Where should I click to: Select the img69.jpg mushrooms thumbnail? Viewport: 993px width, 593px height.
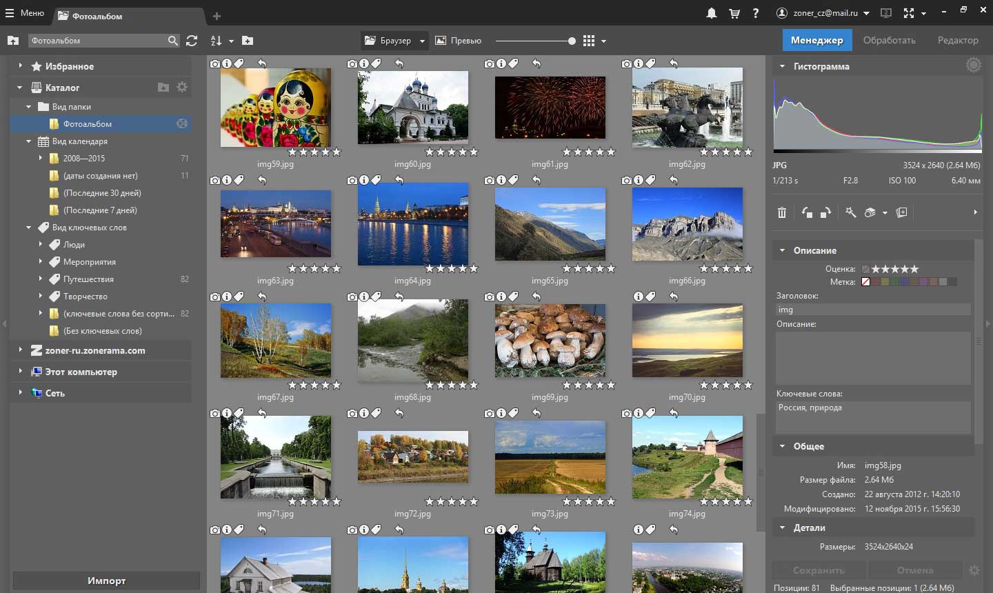click(550, 341)
